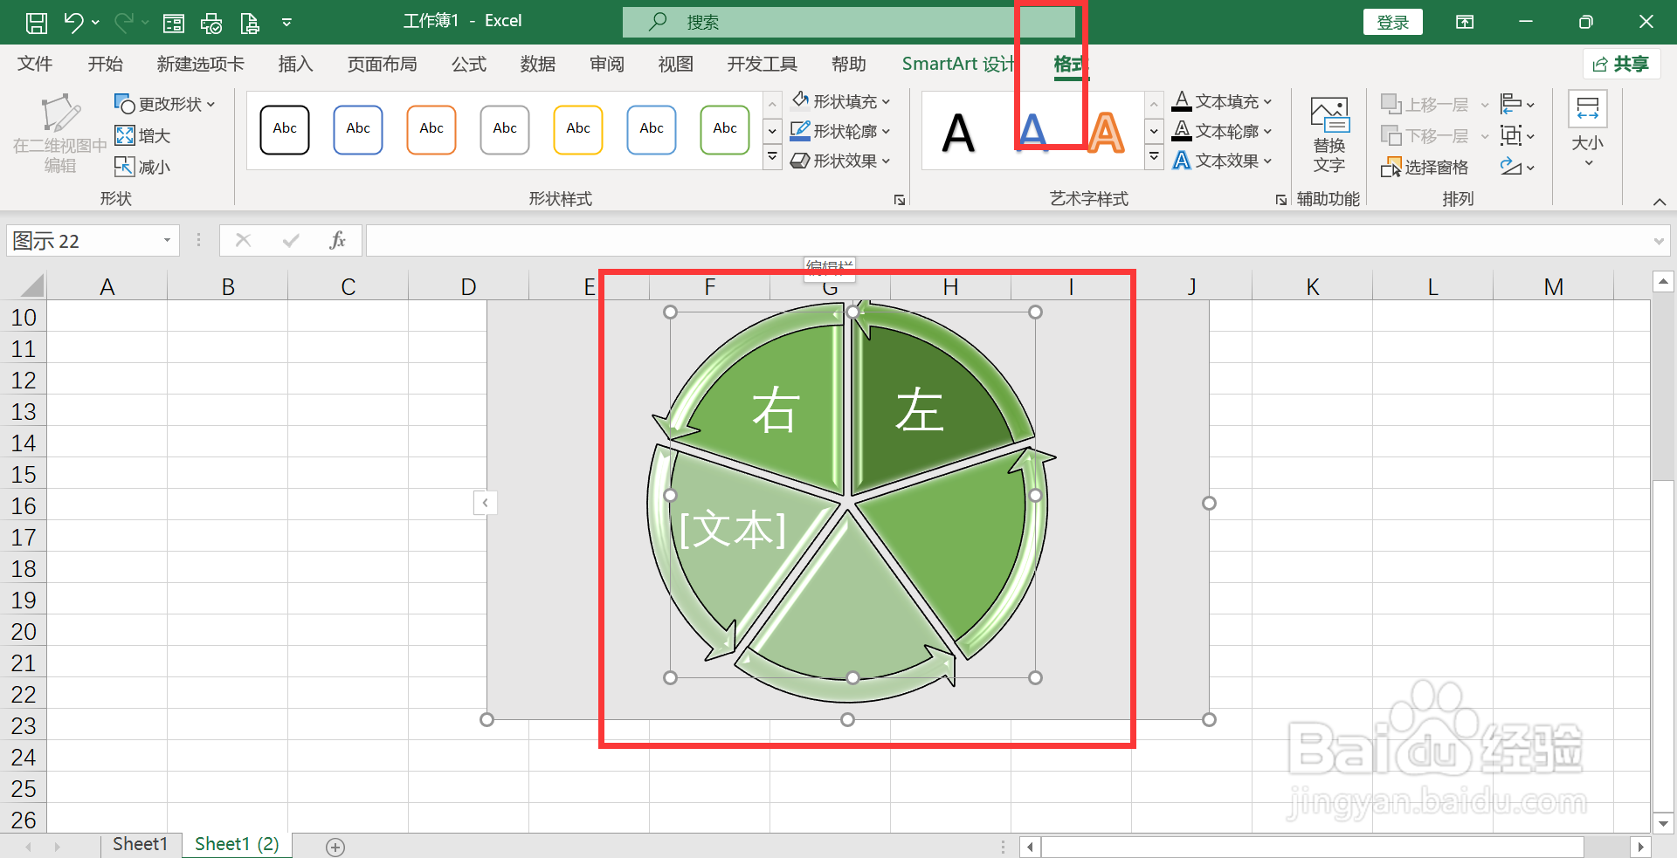Switch to the SmartArt 设计 tab
The width and height of the screenshot is (1677, 858).
point(958,63)
